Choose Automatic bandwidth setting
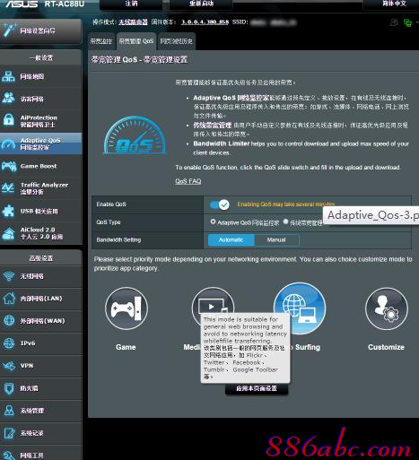This screenshot has width=419, height=460. [231, 239]
